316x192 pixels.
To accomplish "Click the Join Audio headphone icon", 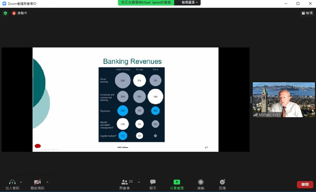I will click(x=12, y=182).
